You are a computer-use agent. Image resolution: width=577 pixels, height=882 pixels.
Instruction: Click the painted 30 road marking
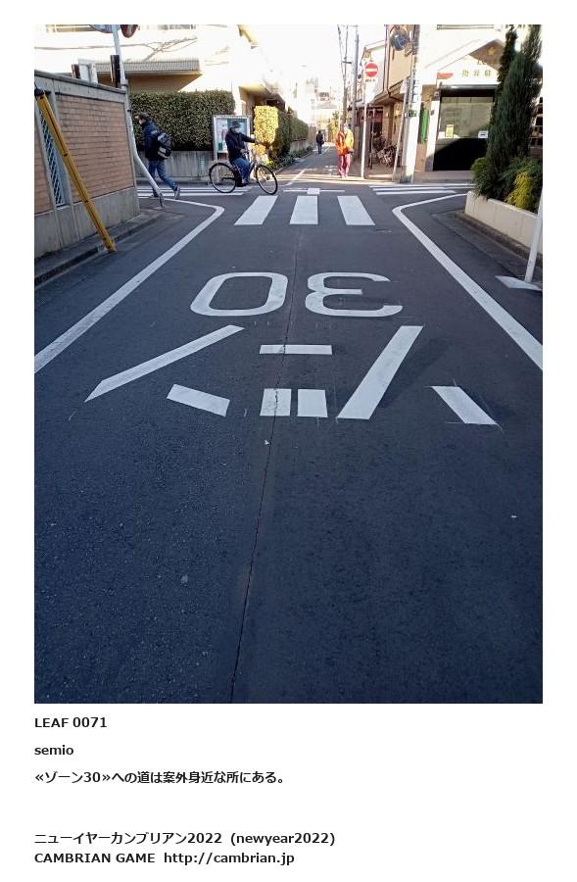pyautogui.click(x=297, y=294)
